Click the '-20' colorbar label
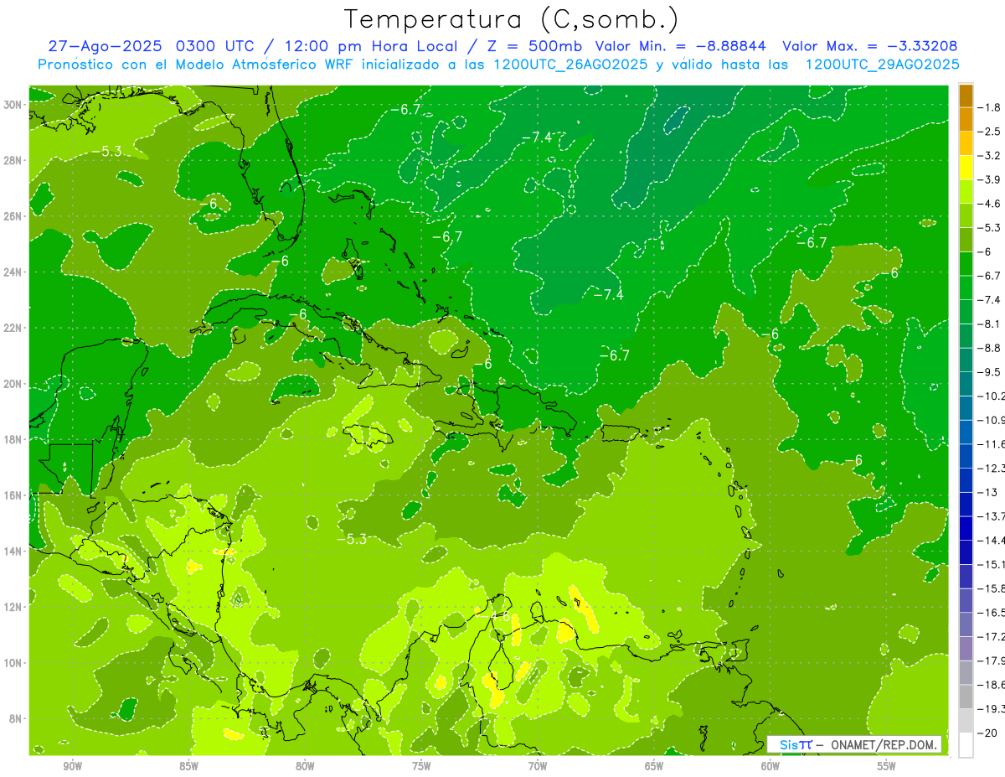1005x777 pixels. coord(989,733)
